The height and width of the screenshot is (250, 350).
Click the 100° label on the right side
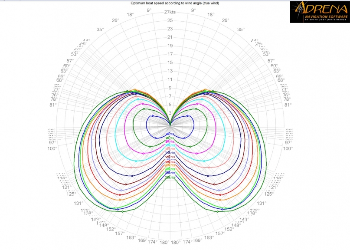288,148
